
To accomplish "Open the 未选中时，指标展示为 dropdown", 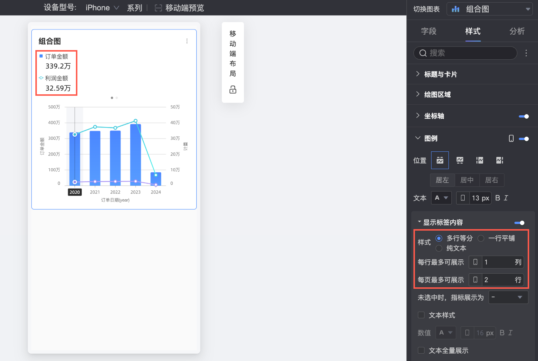I will point(509,297).
